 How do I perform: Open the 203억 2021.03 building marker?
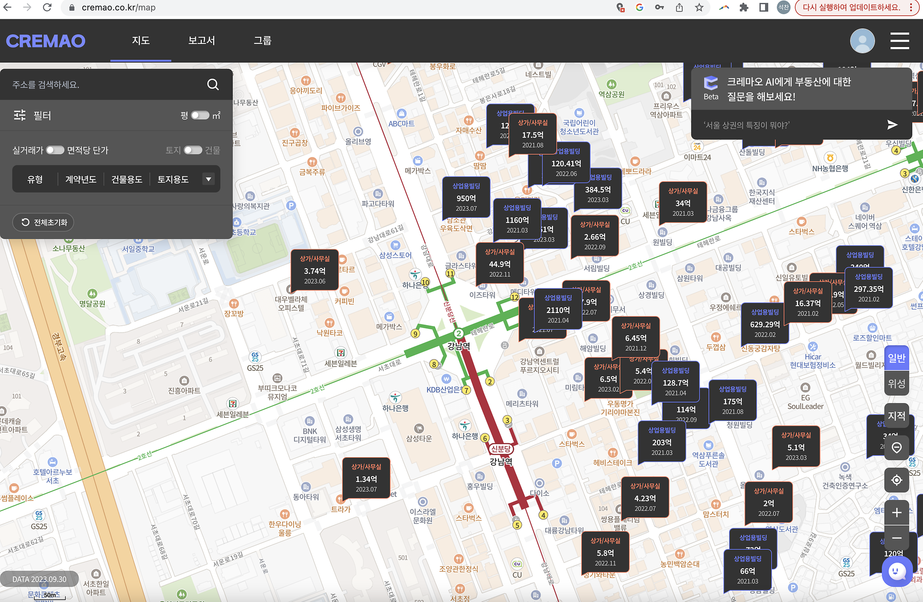pos(662,442)
